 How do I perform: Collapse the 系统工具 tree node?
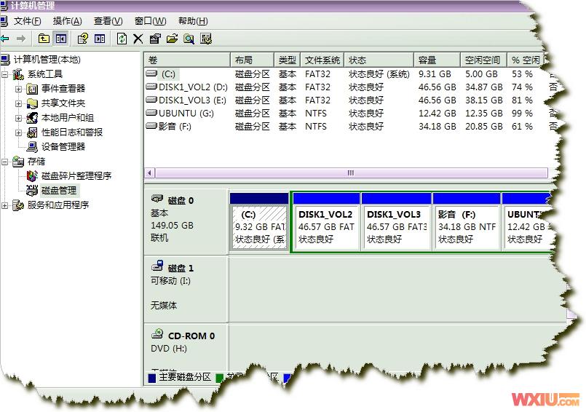pyautogui.click(x=5, y=74)
